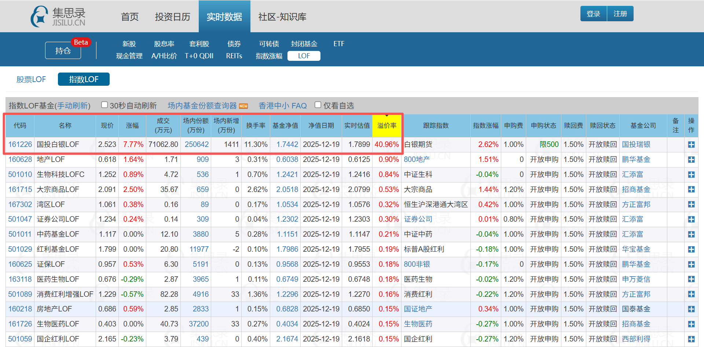Sort table by 涨幅 column header
The height and width of the screenshot is (347, 704).
[x=132, y=126]
